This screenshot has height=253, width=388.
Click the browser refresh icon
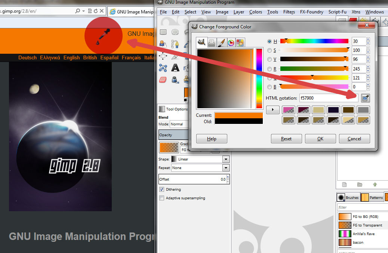pos(96,11)
